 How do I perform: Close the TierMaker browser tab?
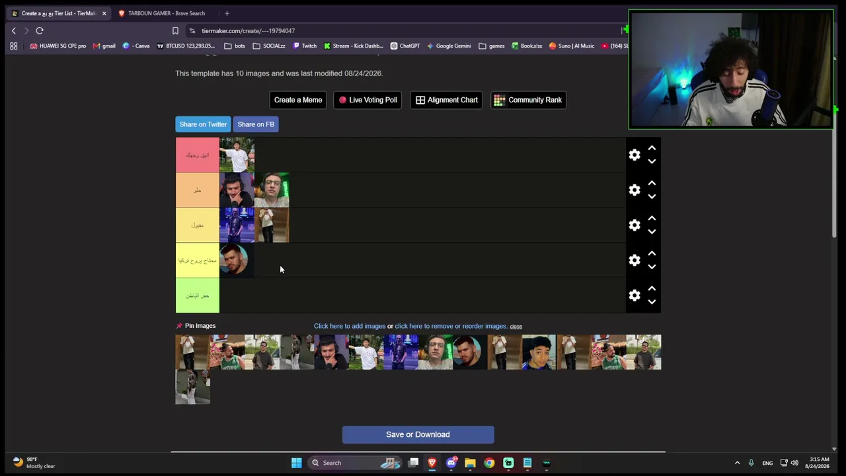coord(104,13)
